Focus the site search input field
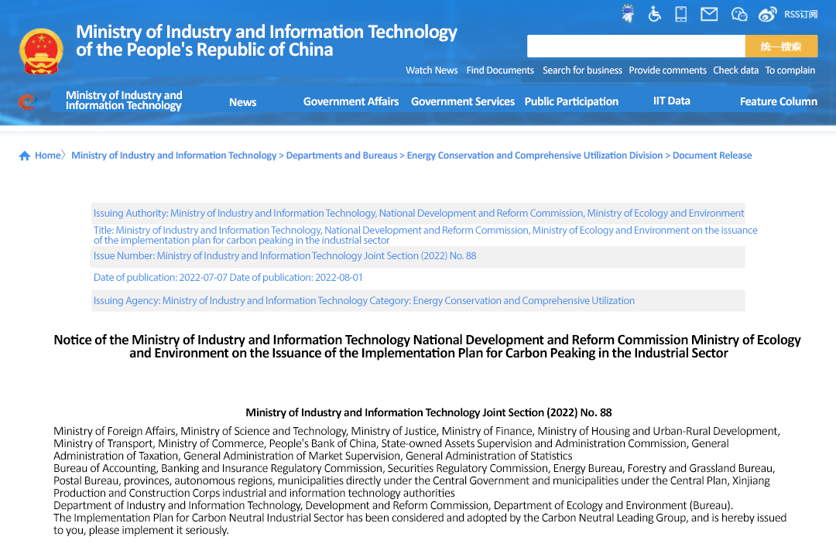Image resolution: width=836 pixels, height=554 pixels. [x=636, y=46]
